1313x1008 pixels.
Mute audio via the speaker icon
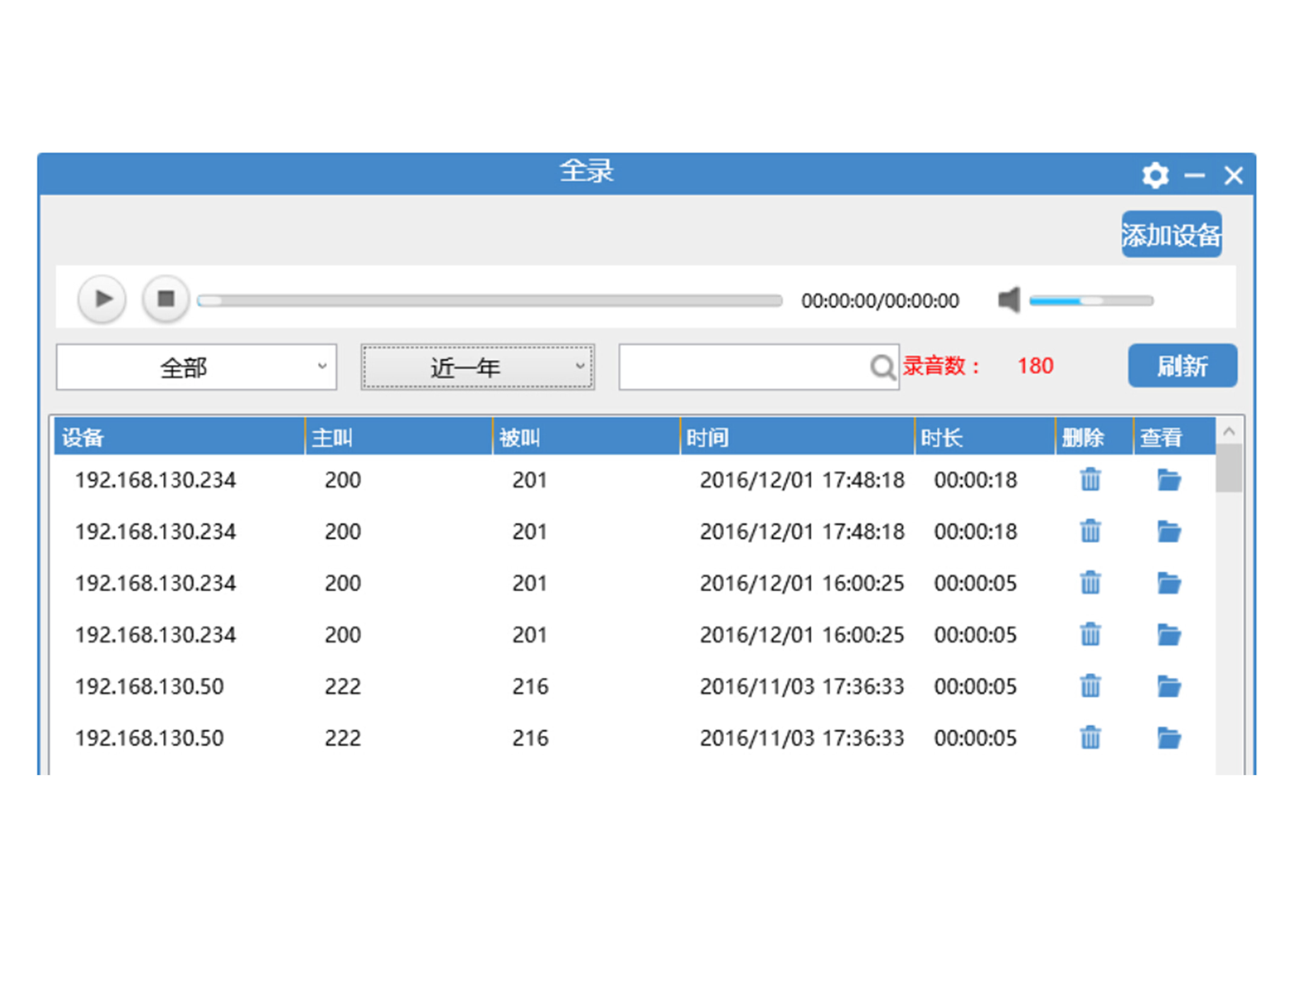(x=1009, y=299)
